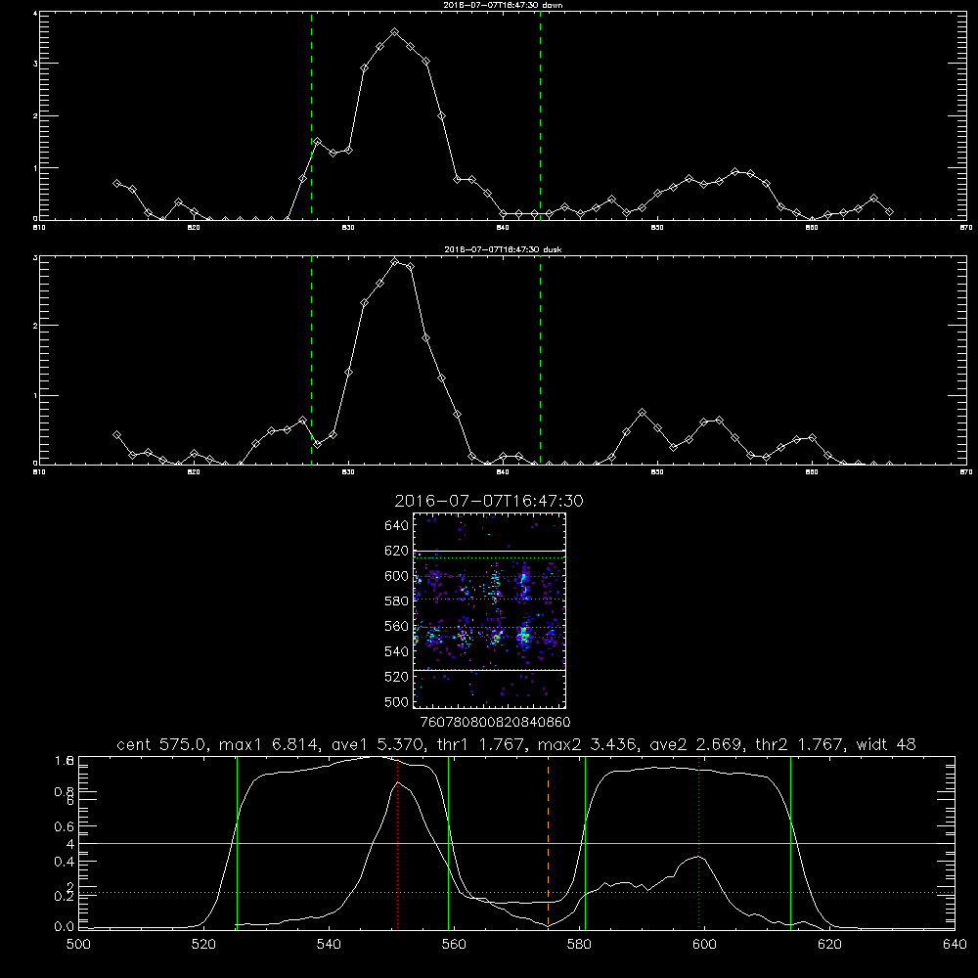Screen dimensions: 978x978
Task: Click the heatmap title '2016-07-07T16:47:30'
Action: click(489, 501)
